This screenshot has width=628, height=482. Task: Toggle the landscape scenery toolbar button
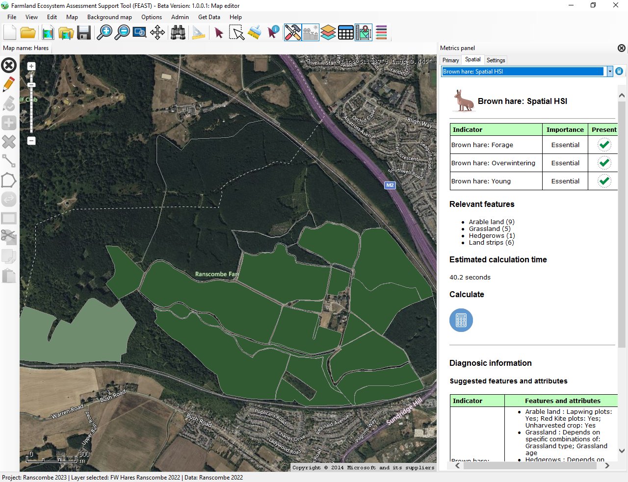[x=310, y=33]
